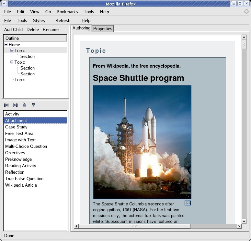Open the Firefox Edit menu
The image size is (251, 241).
[x=20, y=12]
